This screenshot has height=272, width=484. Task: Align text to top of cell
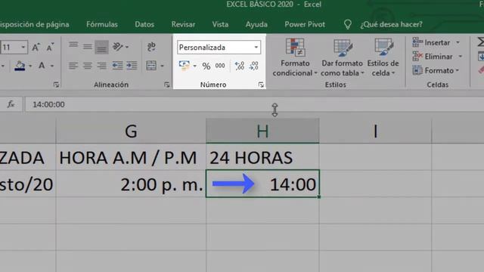coord(73,47)
